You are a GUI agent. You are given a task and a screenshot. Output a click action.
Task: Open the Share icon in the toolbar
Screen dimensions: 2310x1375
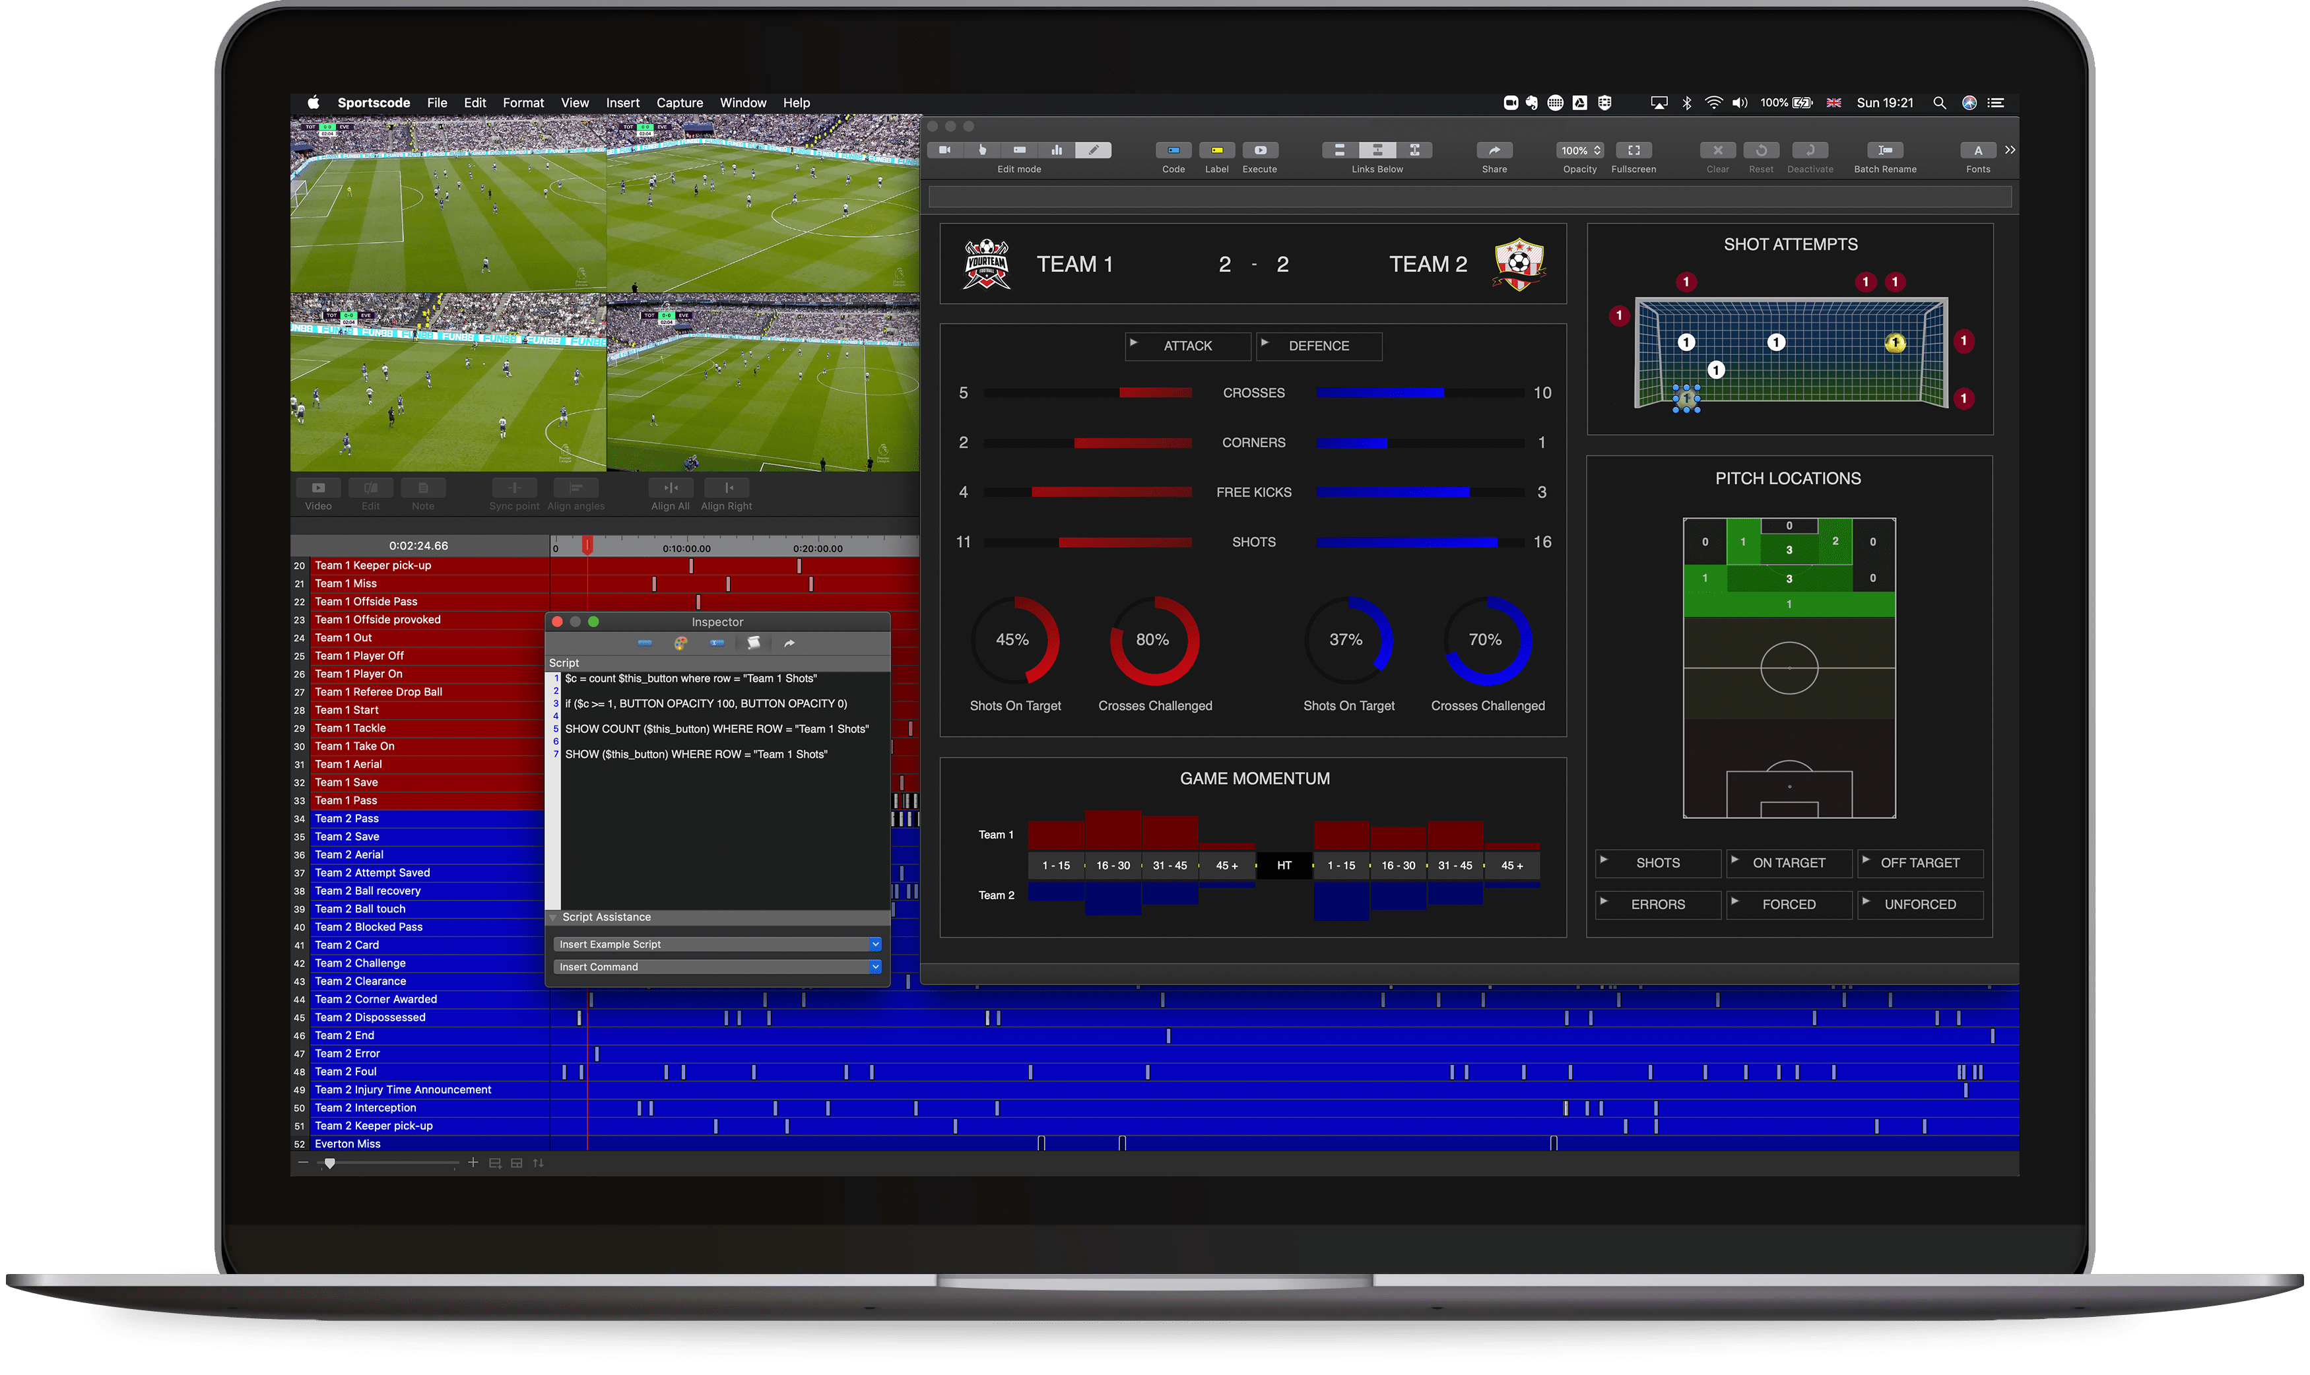click(1494, 150)
